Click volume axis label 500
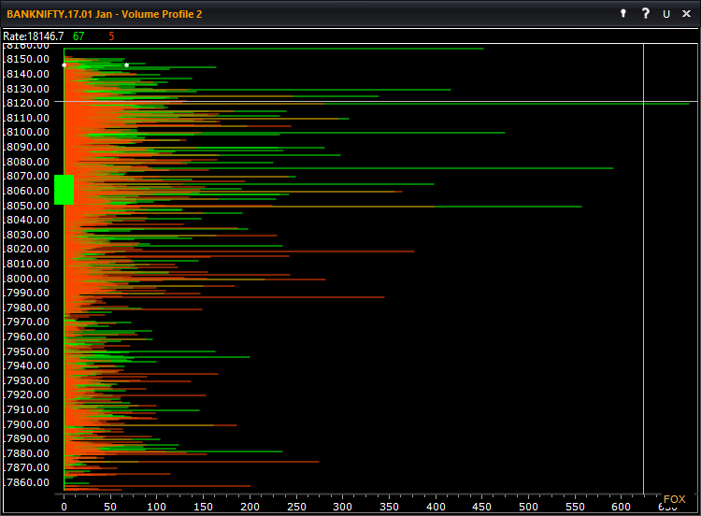 click(x=528, y=507)
